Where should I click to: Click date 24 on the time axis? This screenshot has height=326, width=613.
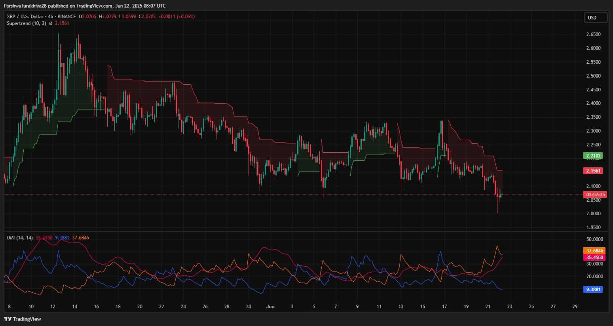(183, 307)
